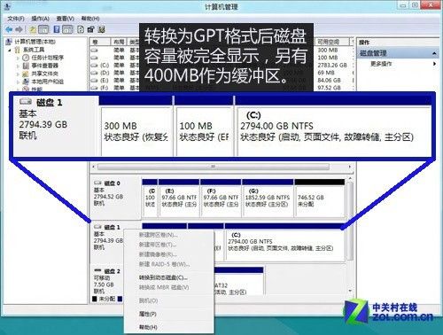Click the Refresh toolbar icon
The width and height of the screenshot is (443, 335).
click(81, 29)
